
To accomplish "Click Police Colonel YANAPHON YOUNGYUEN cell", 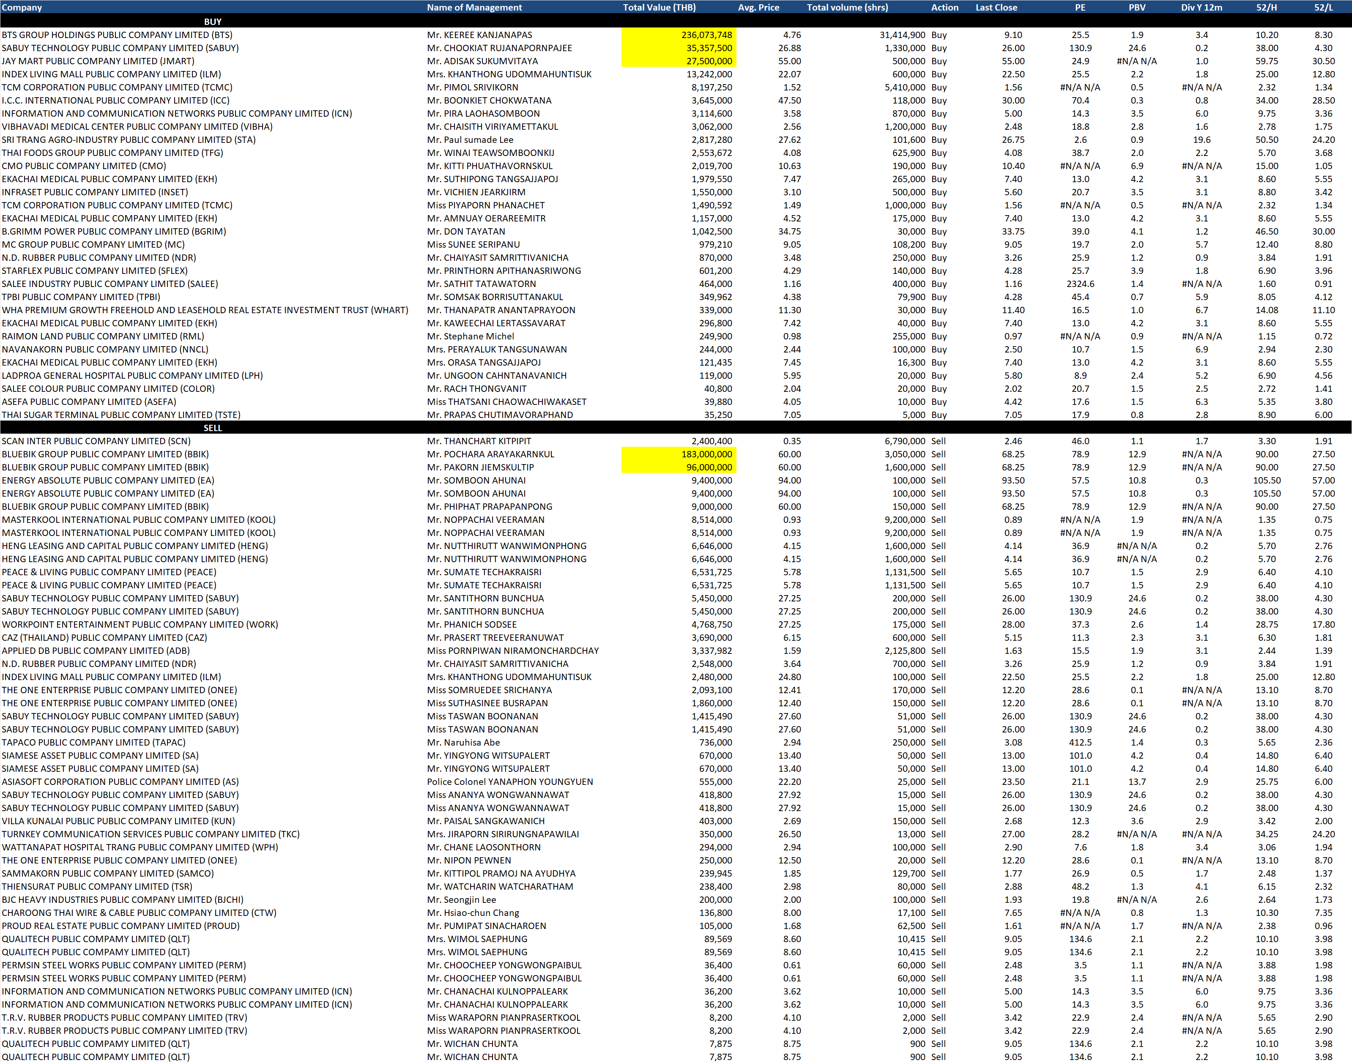I will [510, 782].
